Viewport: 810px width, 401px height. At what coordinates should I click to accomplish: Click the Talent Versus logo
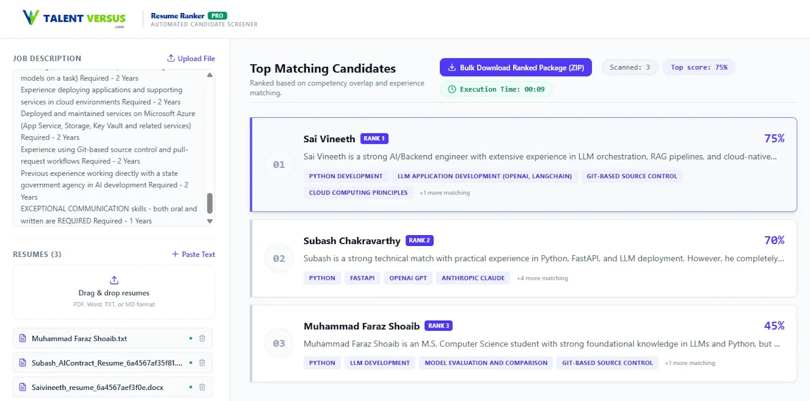click(74, 18)
